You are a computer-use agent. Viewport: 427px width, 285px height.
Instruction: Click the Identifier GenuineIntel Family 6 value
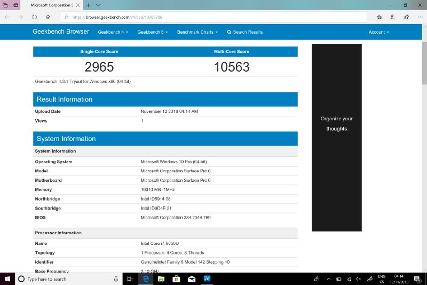(185, 262)
